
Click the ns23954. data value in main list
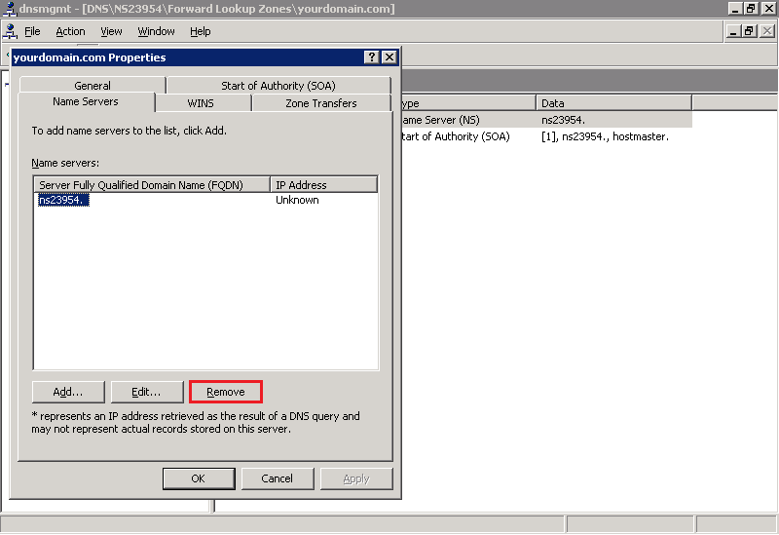coord(564,120)
